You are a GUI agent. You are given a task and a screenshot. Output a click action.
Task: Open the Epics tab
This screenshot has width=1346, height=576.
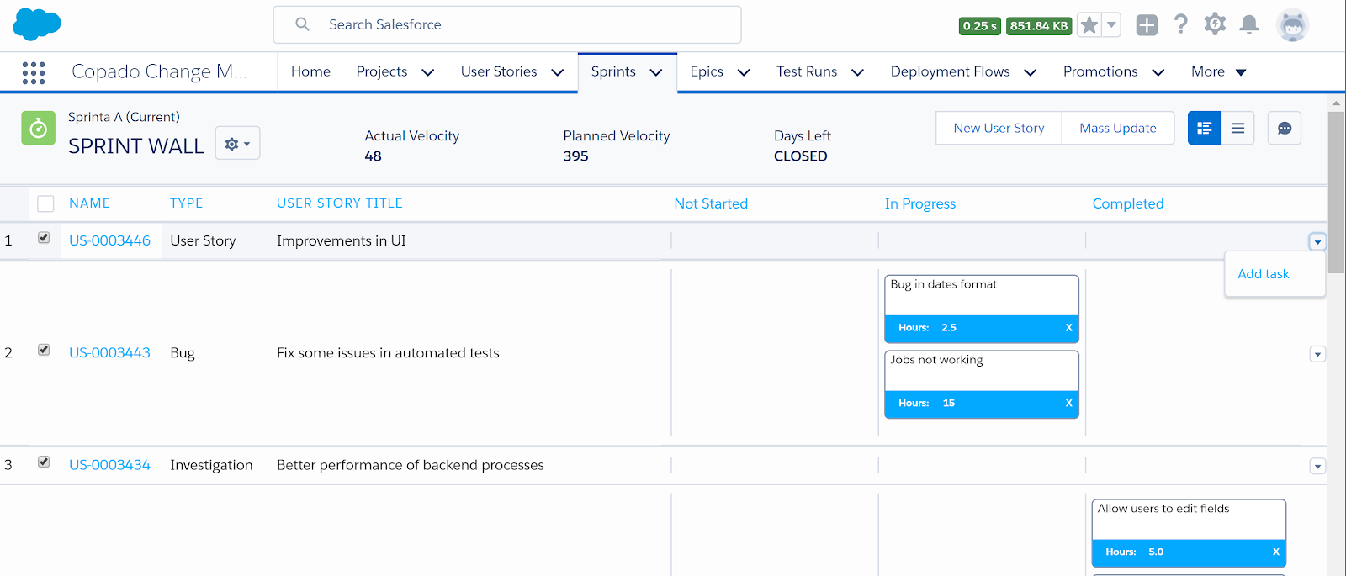click(x=707, y=71)
